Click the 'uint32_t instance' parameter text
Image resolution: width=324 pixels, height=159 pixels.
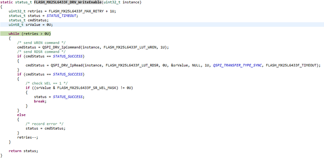click(121, 2)
